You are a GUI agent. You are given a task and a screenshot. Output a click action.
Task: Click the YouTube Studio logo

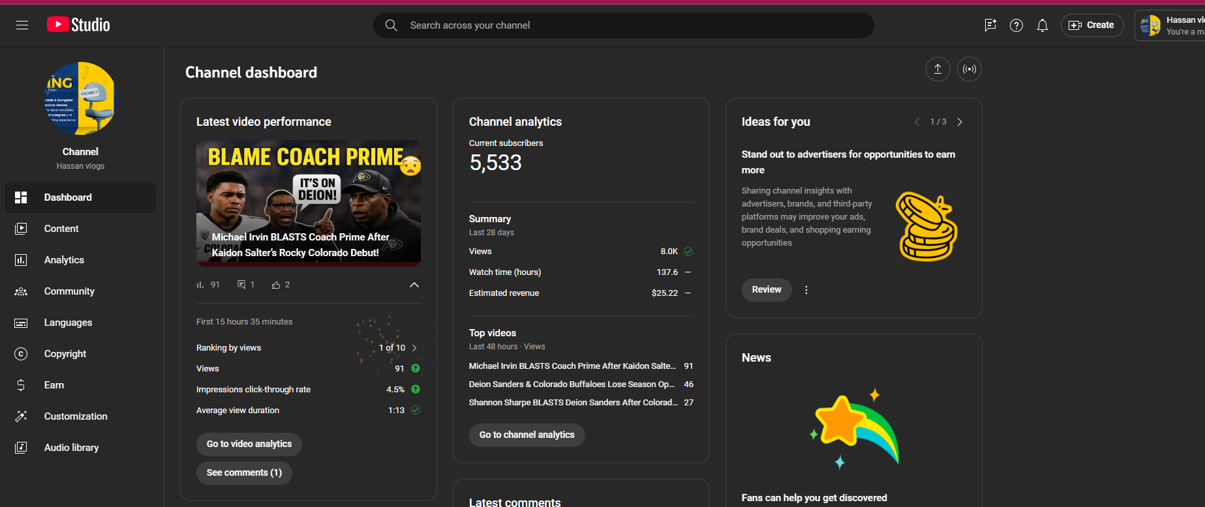78,25
